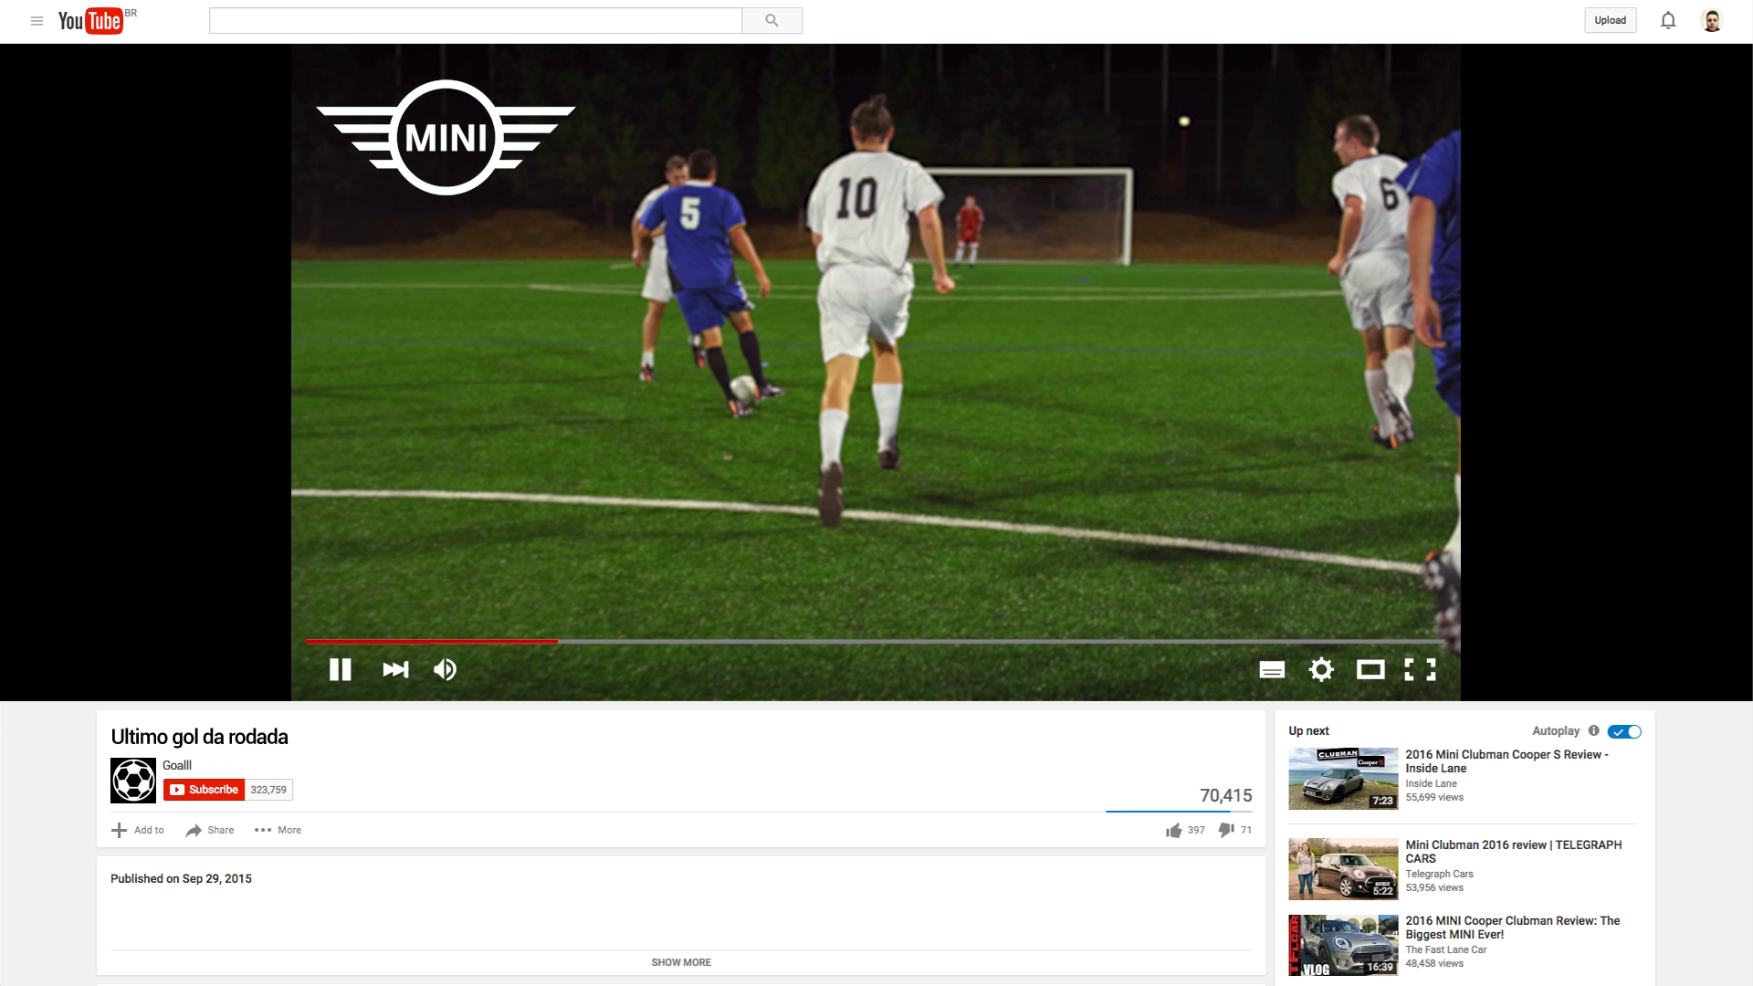Toggle the Autoplay switch off
This screenshot has width=1753, height=986.
pyautogui.click(x=1624, y=731)
